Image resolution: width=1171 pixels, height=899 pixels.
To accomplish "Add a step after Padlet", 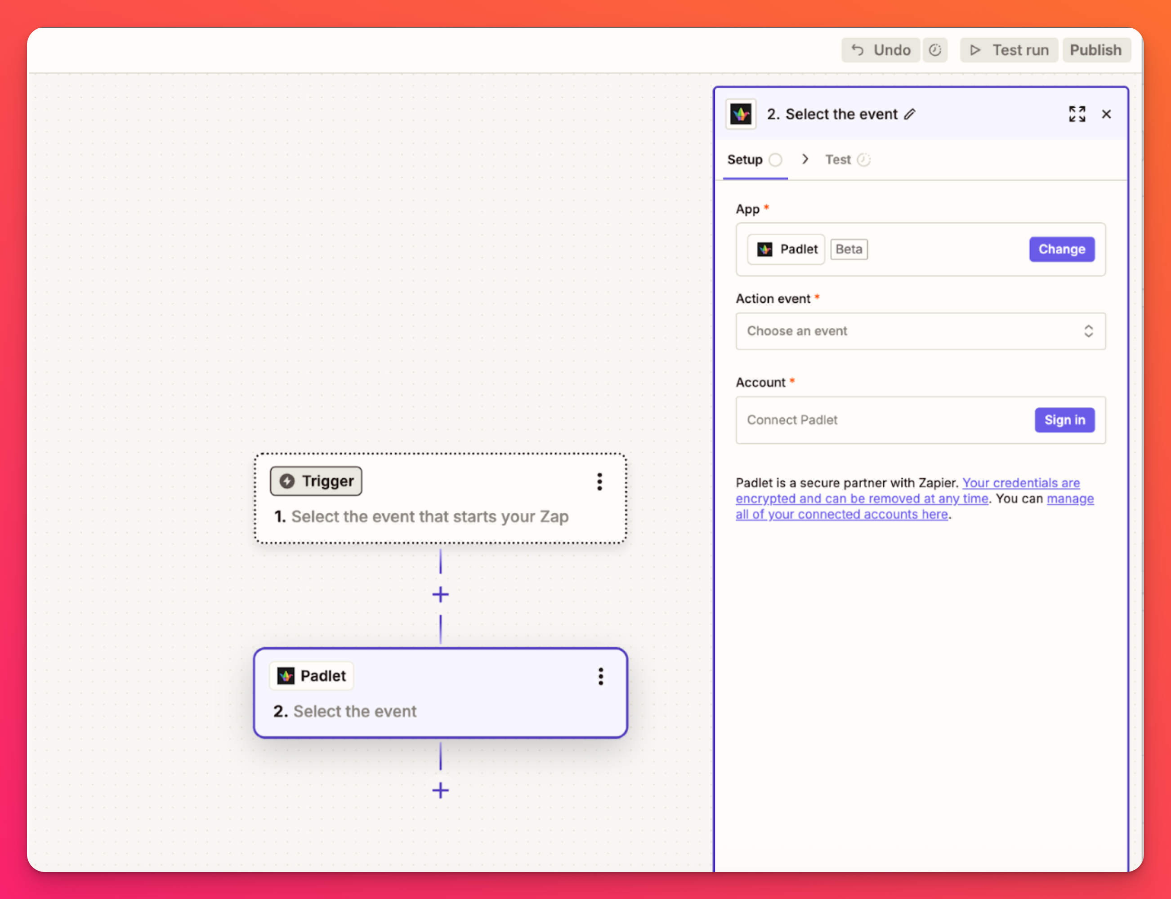I will (440, 790).
